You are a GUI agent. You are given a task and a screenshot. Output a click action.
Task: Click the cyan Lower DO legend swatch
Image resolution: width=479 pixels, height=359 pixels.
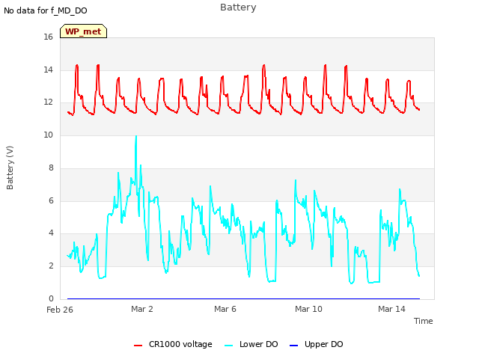[x=228, y=346]
